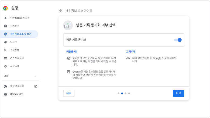
Task: Open 나와 Google의 관계 settings
Action: click(x=20, y=18)
